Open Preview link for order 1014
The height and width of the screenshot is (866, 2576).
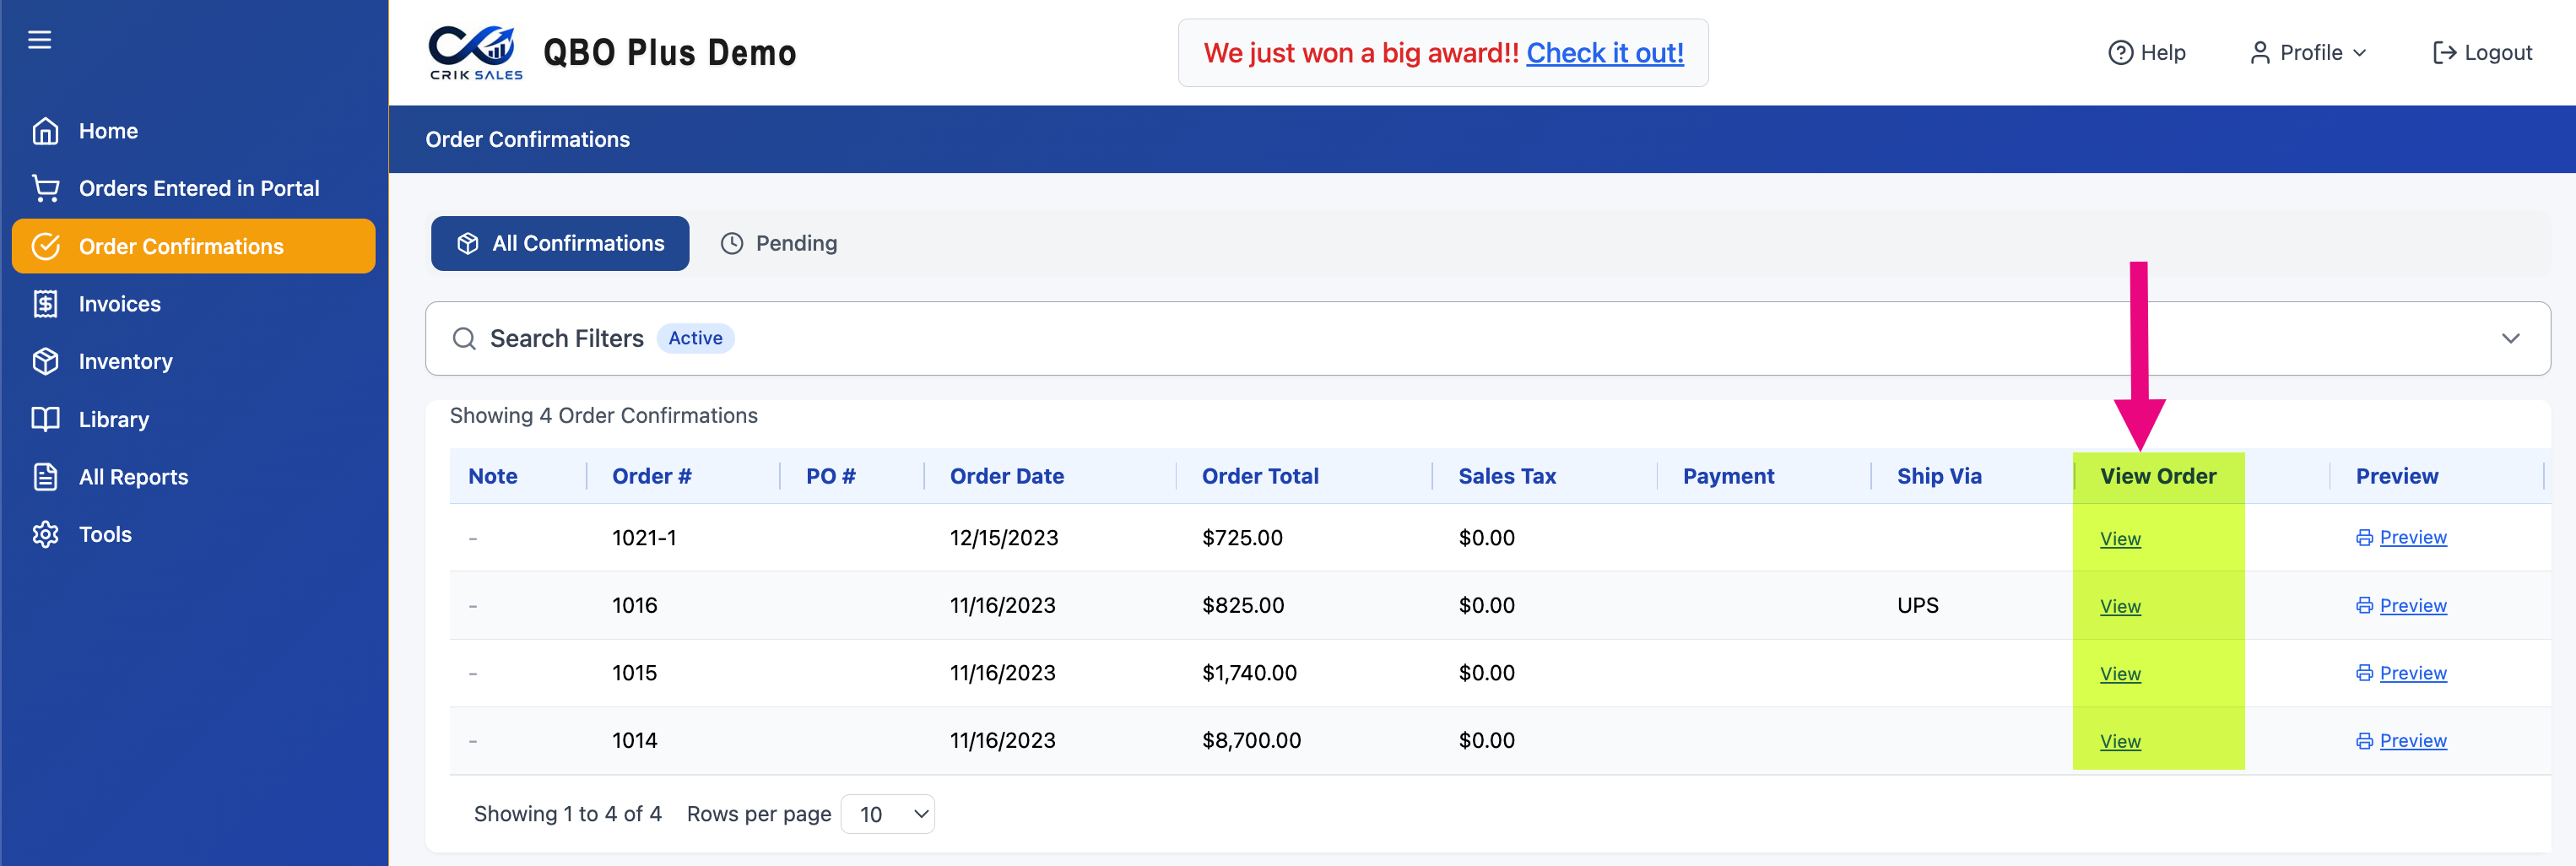click(x=2412, y=741)
